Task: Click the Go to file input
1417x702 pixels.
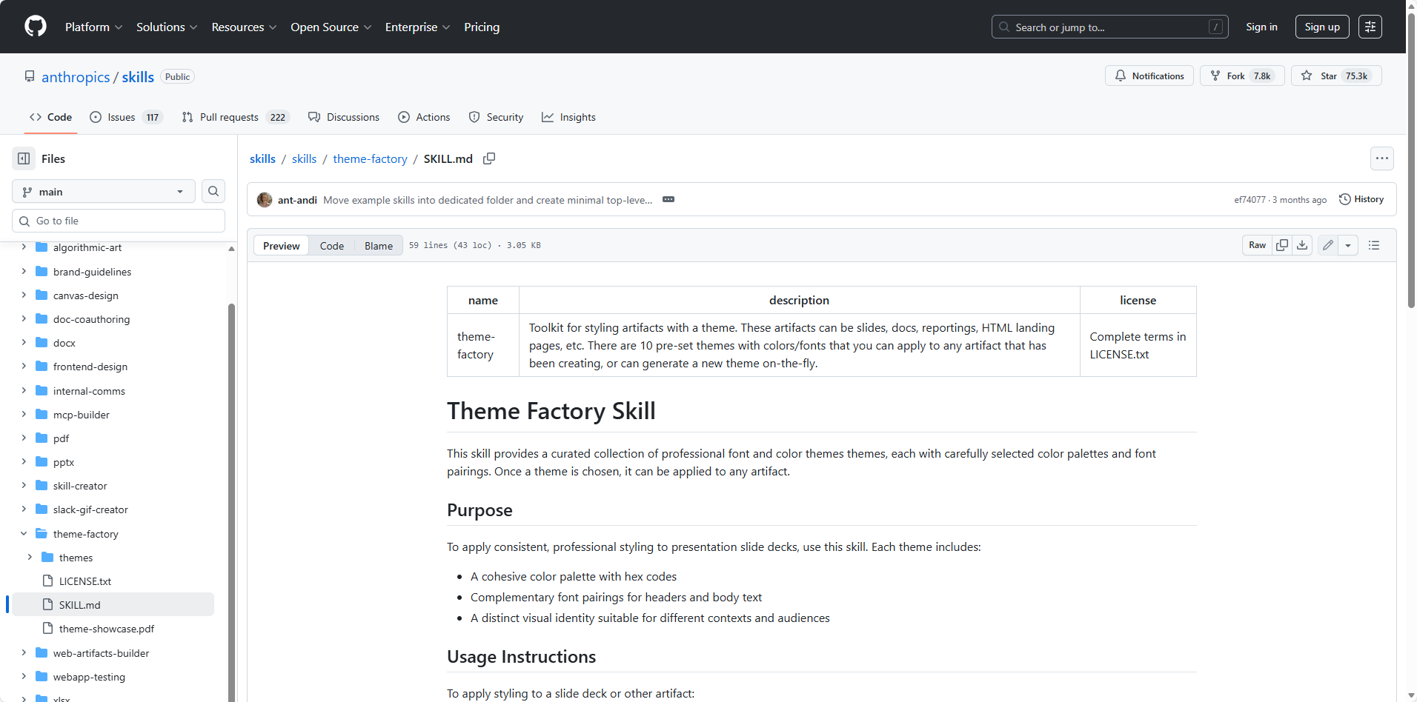Action: tap(119, 221)
